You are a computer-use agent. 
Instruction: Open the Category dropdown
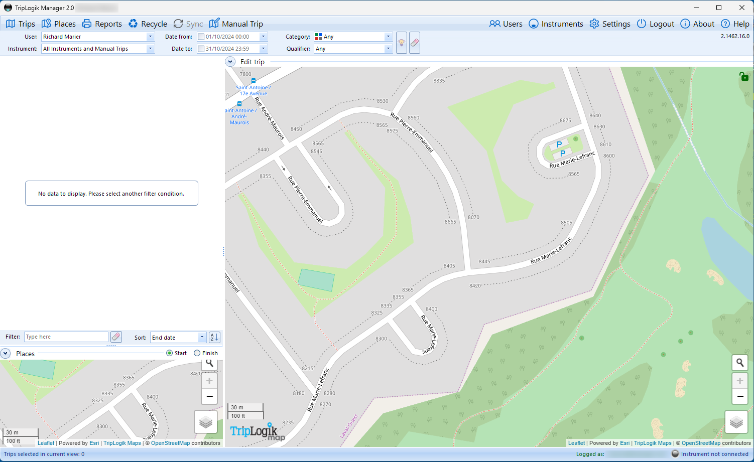pyautogui.click(x=352, y=37)
